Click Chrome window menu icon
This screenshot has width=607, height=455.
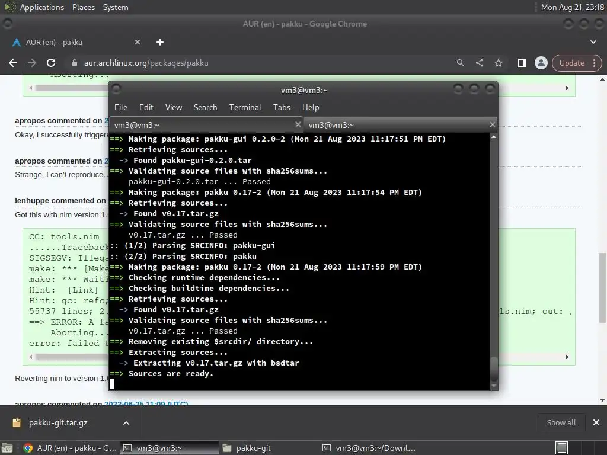click(x=7, y=24)
